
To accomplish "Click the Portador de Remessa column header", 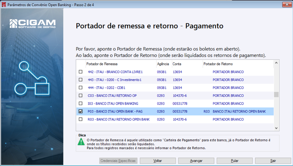I will tap(121, 64).
